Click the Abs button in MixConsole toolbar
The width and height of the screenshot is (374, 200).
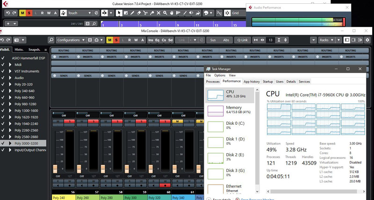coord(226,40)
